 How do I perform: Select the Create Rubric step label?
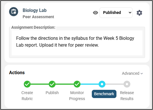[x=27, y=96]
